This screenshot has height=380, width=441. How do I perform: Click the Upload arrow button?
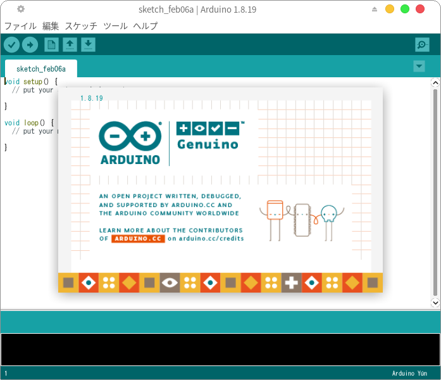pyautogui.click(x=30, y=44)
